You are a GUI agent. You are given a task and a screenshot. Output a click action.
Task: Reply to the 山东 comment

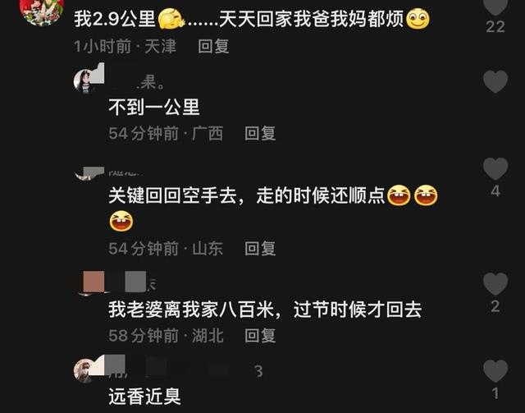coord(260,249)
